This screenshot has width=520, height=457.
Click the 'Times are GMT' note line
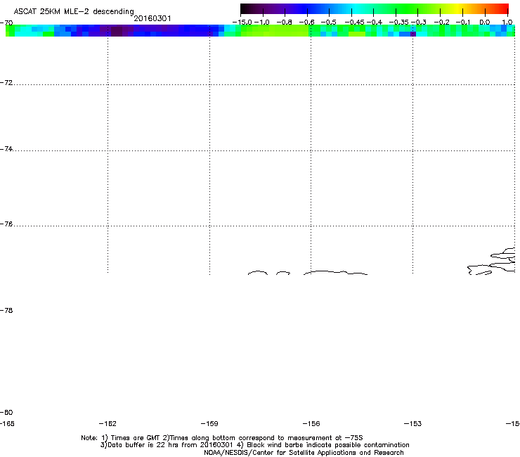pos(222,438)
